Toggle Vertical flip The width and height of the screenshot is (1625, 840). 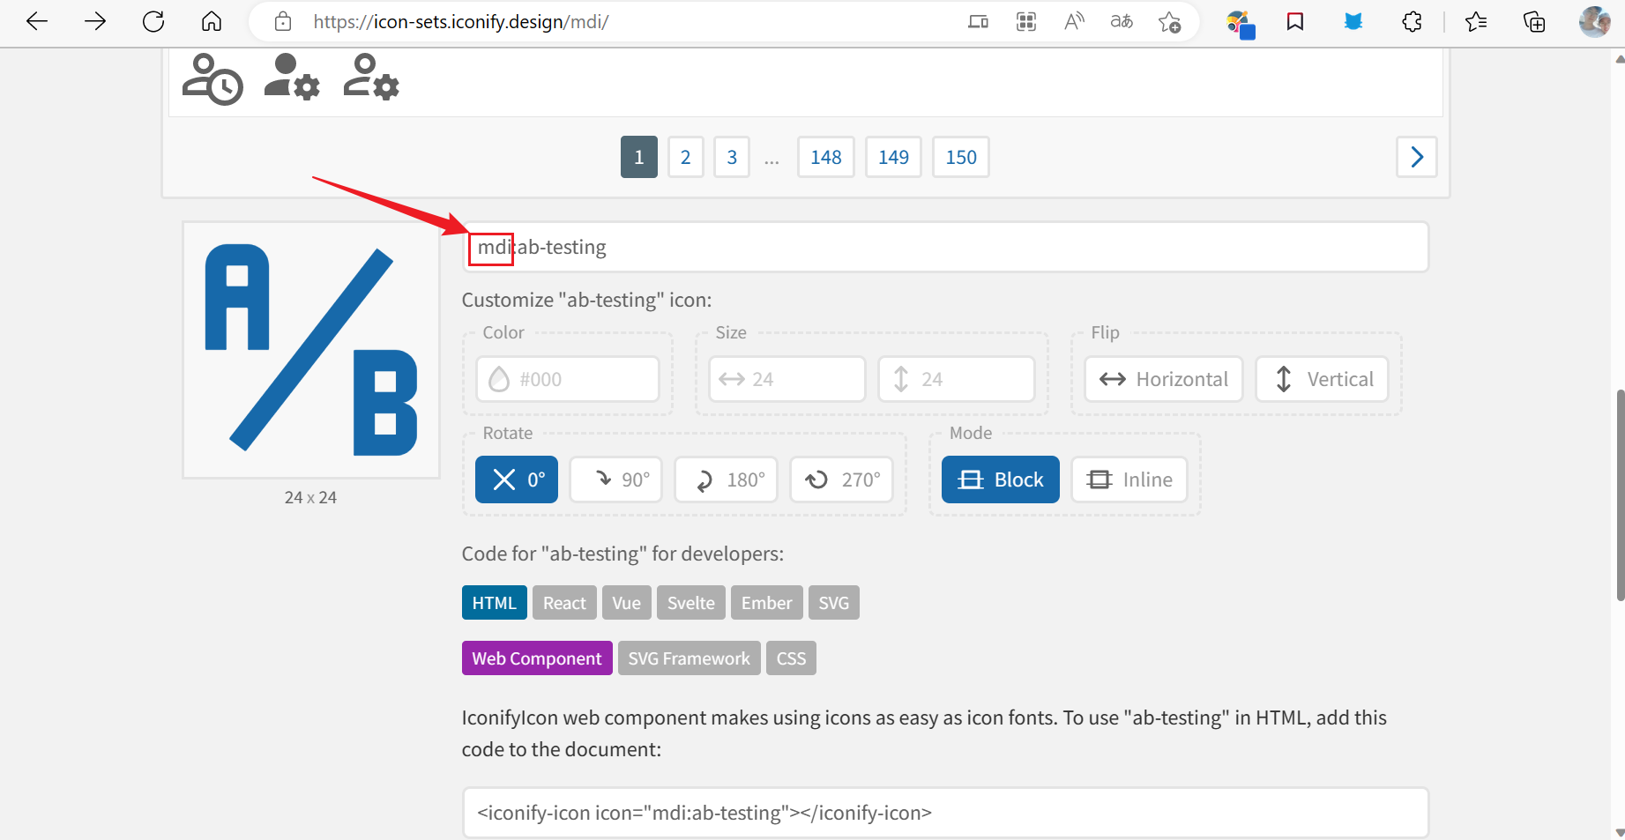[x=1323, y=379]
